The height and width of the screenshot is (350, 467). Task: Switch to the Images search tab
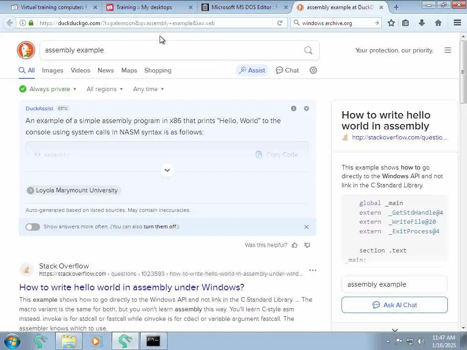pos(52,70)
